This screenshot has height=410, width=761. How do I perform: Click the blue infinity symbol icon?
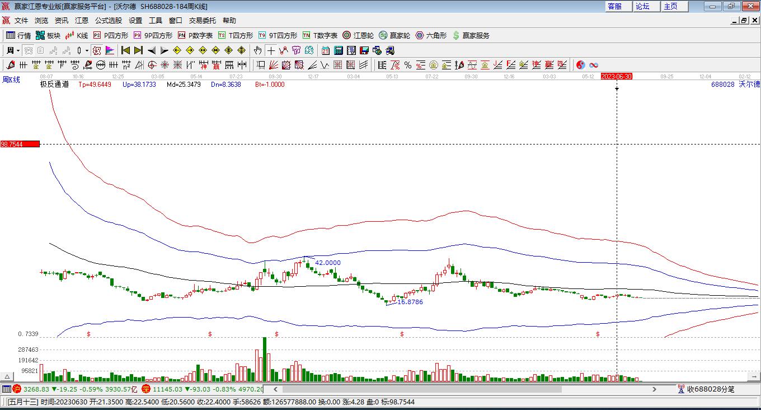[594, 65]
